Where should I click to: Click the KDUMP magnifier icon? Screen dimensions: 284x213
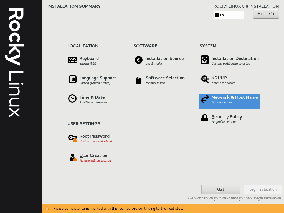205,79
